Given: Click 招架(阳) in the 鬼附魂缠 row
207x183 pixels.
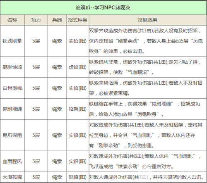Looking at the screenshot, I should click(77, 109).
